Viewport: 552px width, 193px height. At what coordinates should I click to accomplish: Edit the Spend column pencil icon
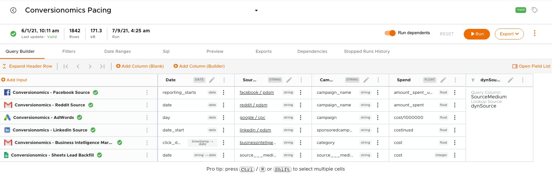[443, 80]
